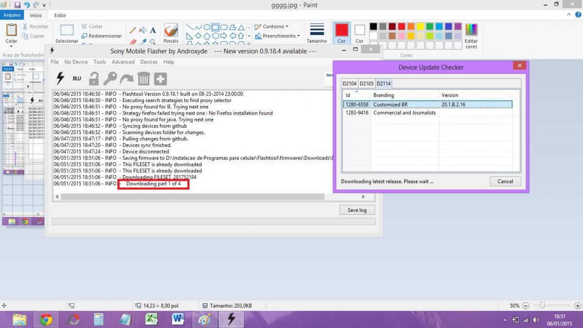583x328 pixels.
Task: Click Copiar in Paint clipboard group
Action: point(34,36)
